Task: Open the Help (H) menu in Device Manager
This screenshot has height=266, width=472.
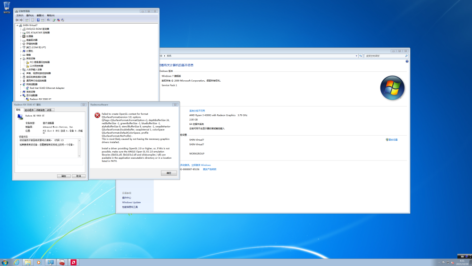Action: click(51, 16)
